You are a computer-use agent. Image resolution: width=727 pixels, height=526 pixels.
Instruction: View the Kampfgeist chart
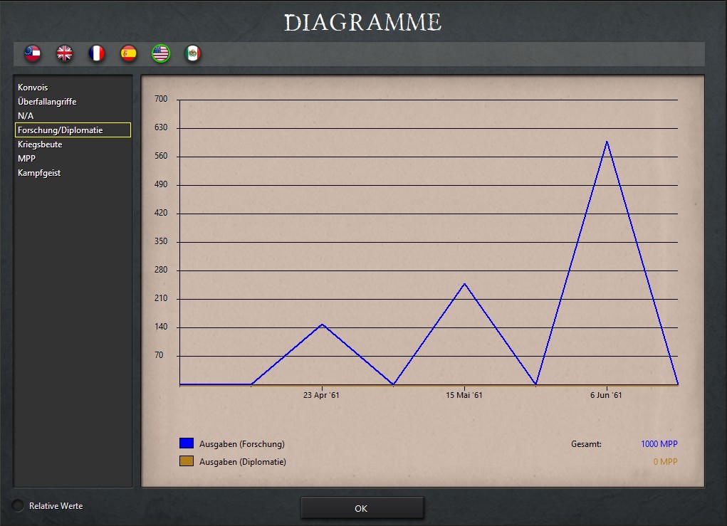coord(39,173)
